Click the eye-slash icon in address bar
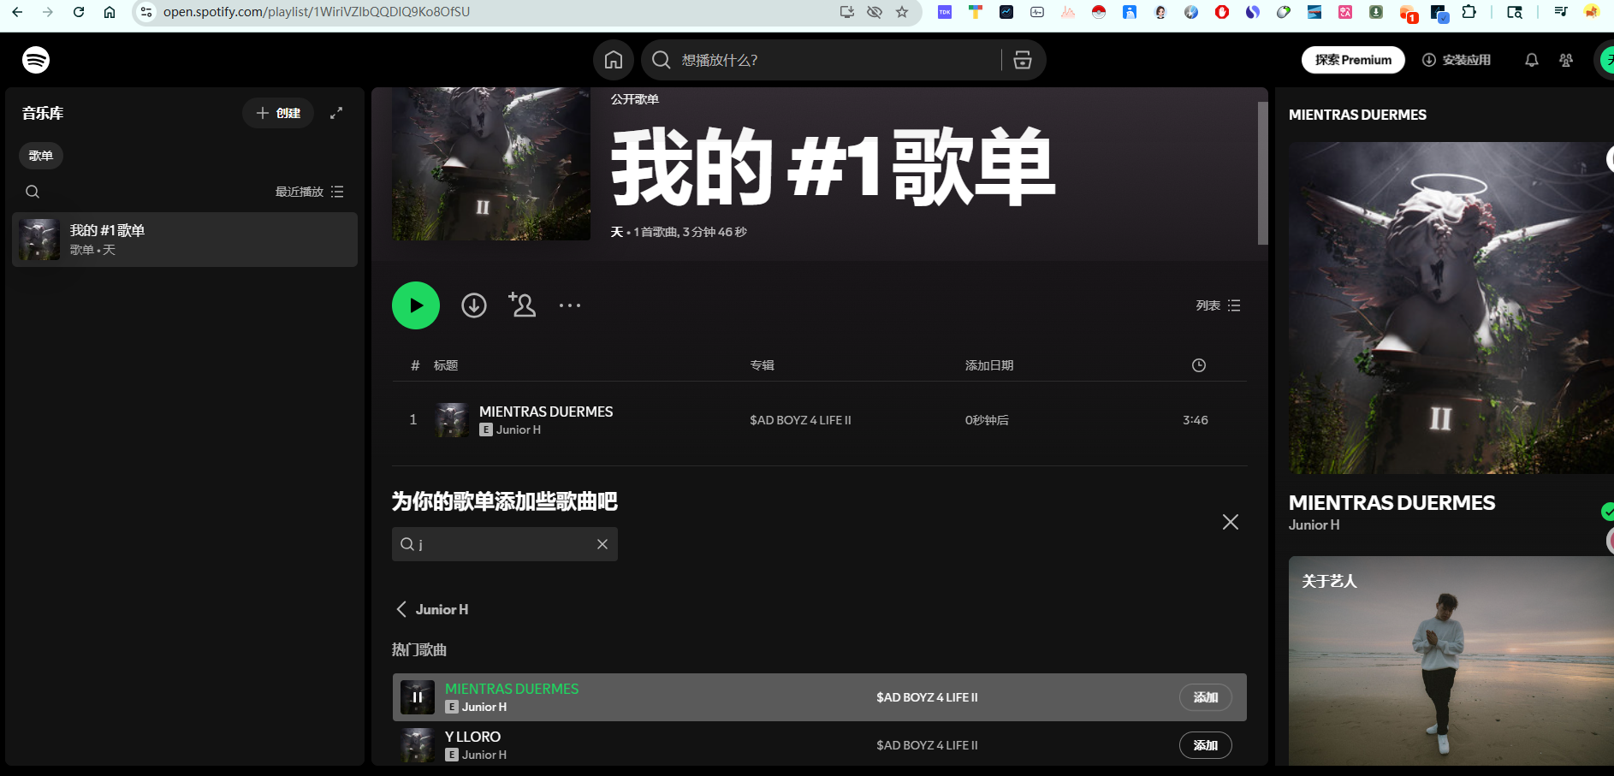The height and width of the screenshot is (776, 1614). 875,12
